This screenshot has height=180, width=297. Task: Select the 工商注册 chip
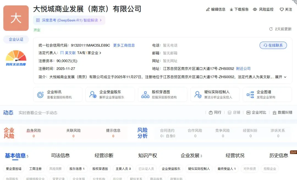35,169
